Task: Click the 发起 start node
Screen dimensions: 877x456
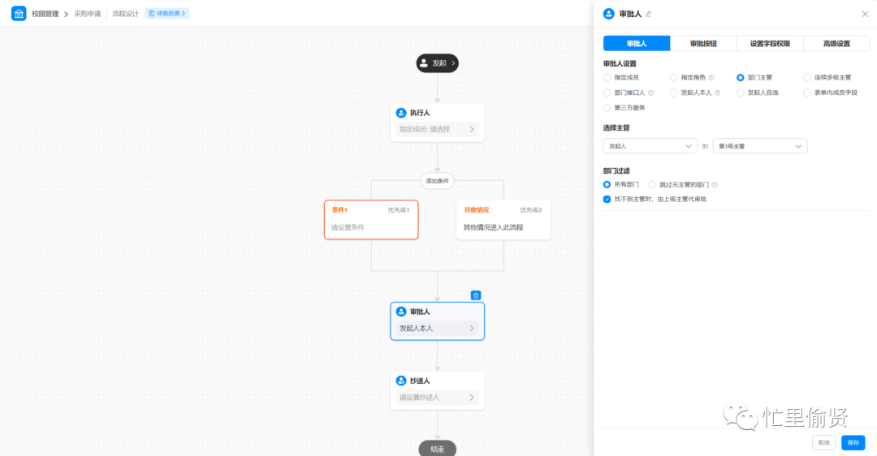Action: tap(437, 63)
